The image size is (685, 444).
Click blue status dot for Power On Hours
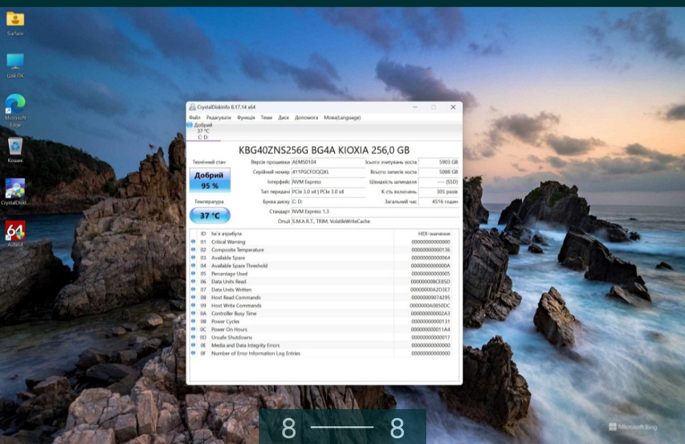coord(193,330)
